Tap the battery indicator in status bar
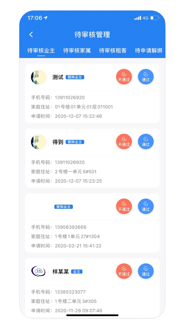The width and height of the screenshot is (185, 329). tap(154, 18)
